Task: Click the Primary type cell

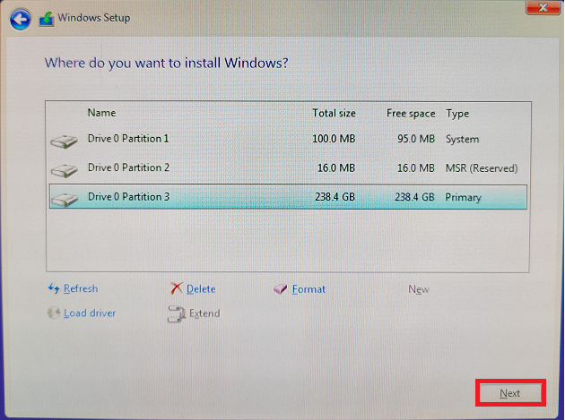Action: (x=463, y=198)
